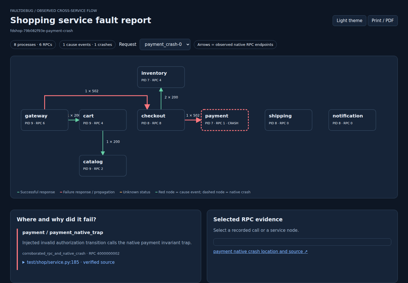Click the fdshop-79b082f93e-payment-crash identifier

click(42, 31)
